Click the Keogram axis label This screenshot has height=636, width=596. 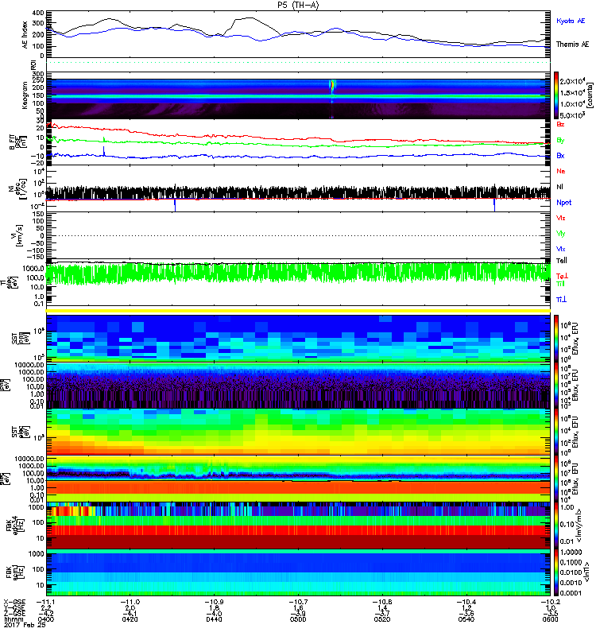(25, 95)
